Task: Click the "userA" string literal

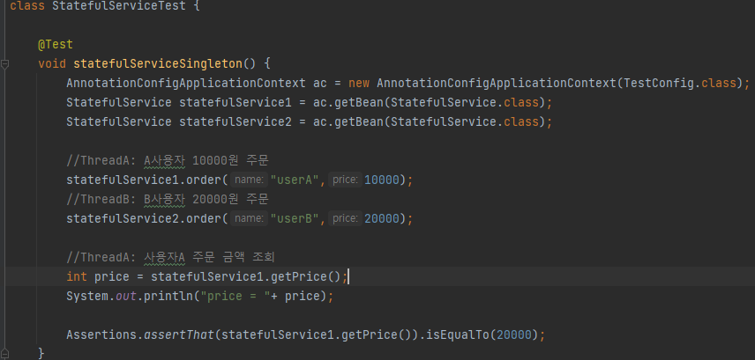Action: tap(295, 180)
